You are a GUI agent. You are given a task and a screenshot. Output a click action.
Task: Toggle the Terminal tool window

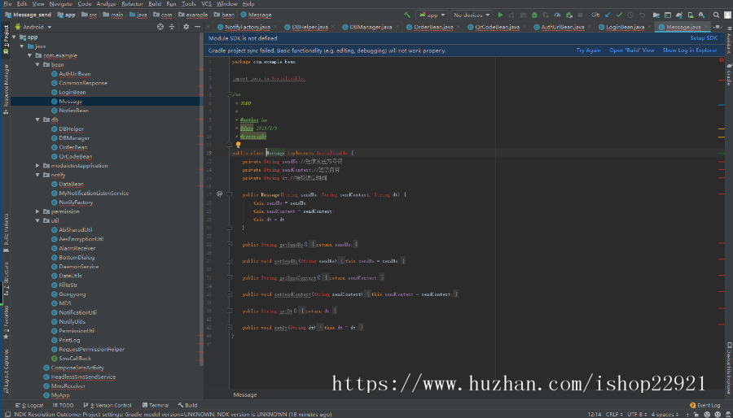pyautogui.click(x=156, y=405)
